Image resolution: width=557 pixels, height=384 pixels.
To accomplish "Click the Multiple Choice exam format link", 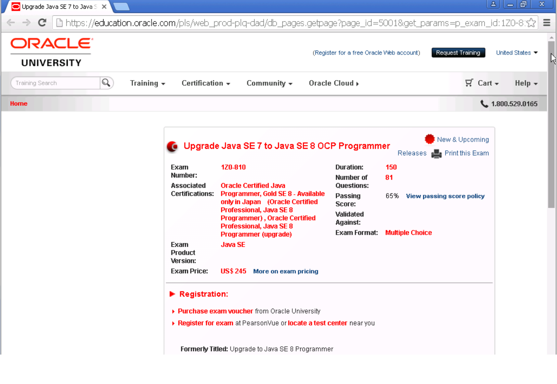I will point(408,233).
